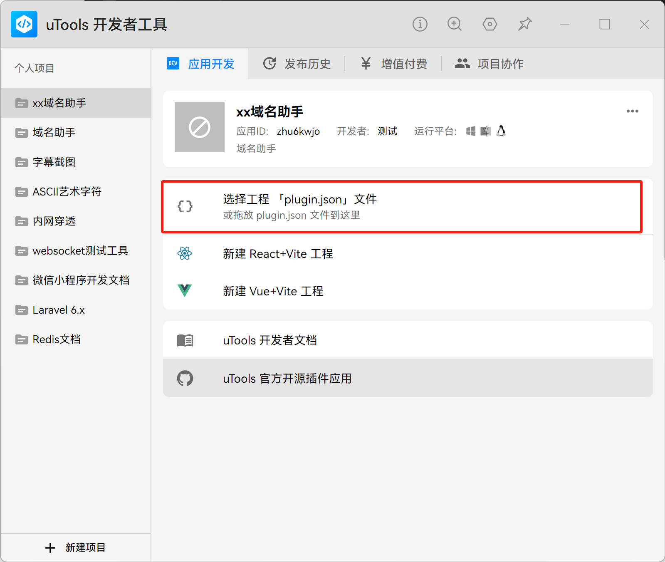This screenshot has width=665, height=562.
Task: Pin the window with the pin icon
Action: pos(525,24)
